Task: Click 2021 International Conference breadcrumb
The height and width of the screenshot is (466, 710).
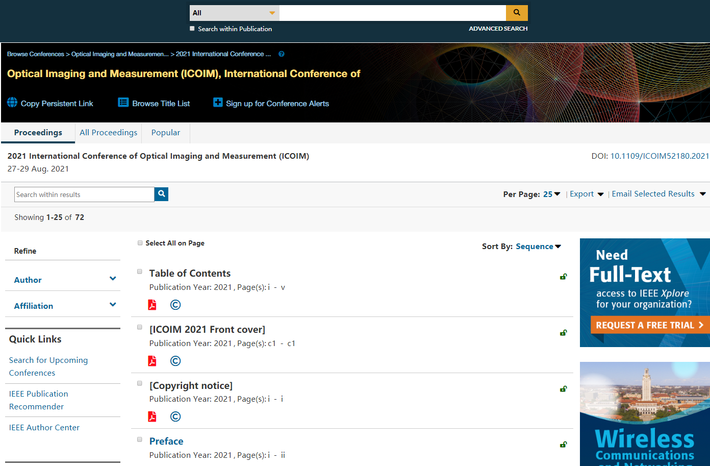Action: pyautogui.click(x=223, y=54)
